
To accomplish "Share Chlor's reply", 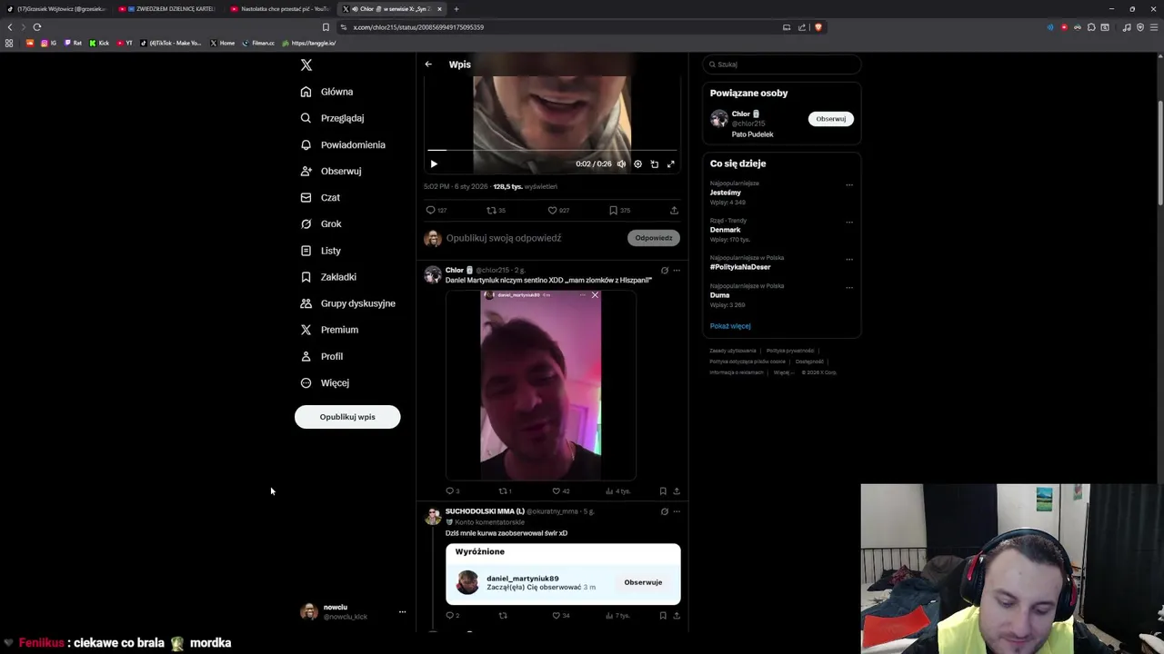I will pyautogui.click(x=676, y=491).
